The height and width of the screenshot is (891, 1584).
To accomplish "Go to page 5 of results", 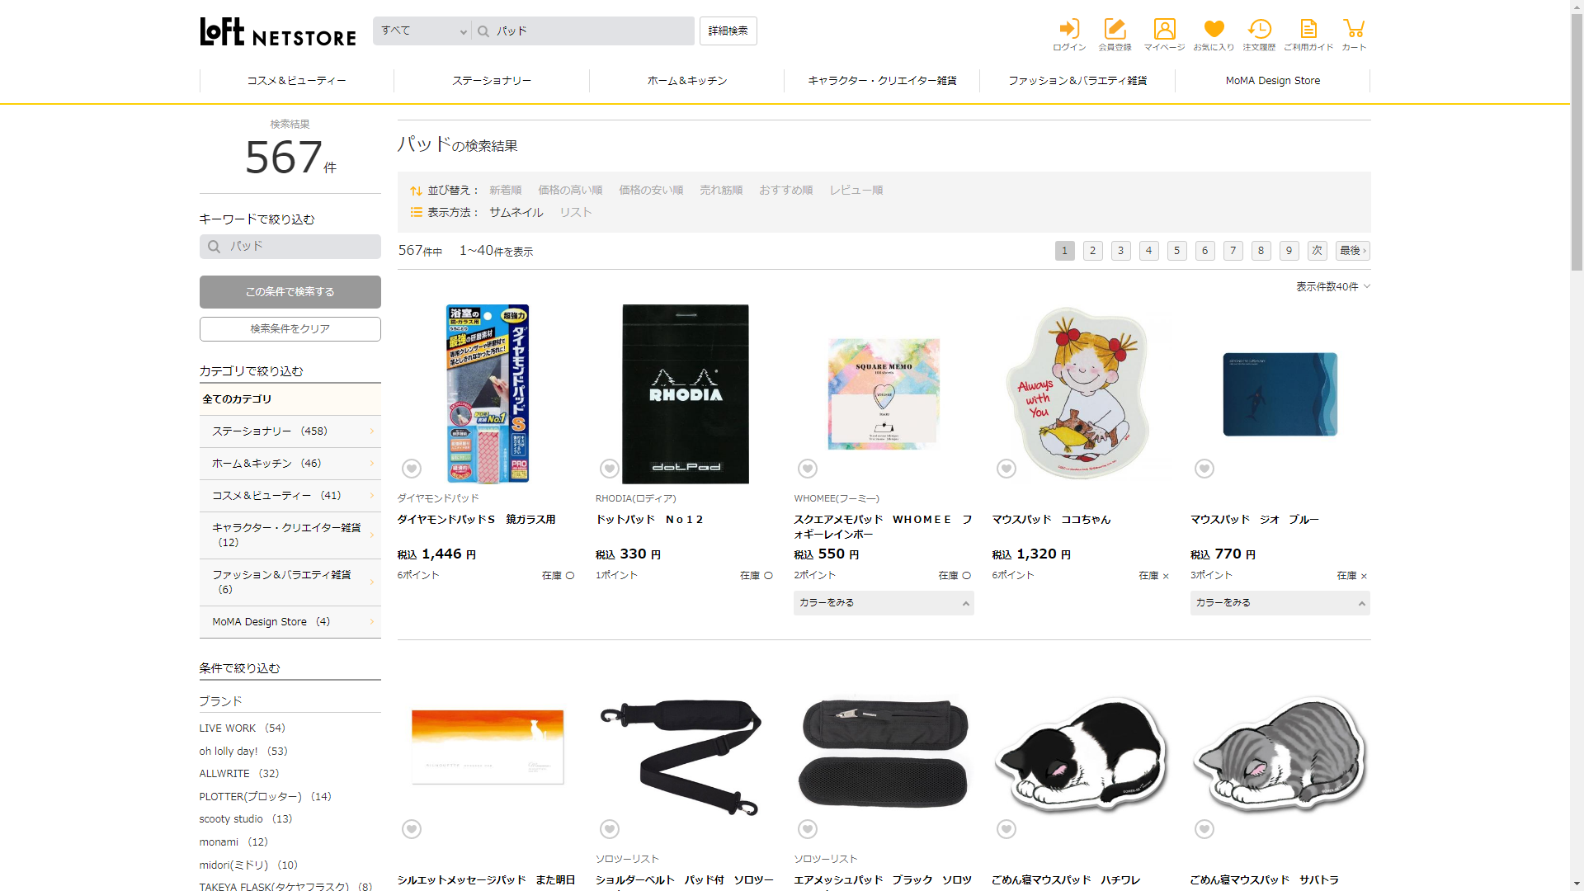I will [1177, 251].
